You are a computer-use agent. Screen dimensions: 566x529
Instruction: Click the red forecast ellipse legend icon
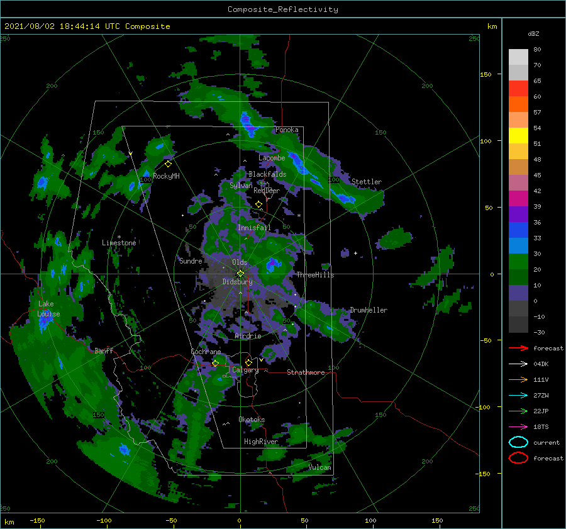(x=518, y=458)
